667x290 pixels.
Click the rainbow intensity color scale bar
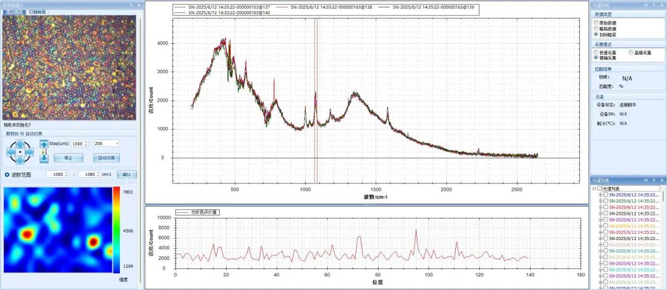click(116, 230)
